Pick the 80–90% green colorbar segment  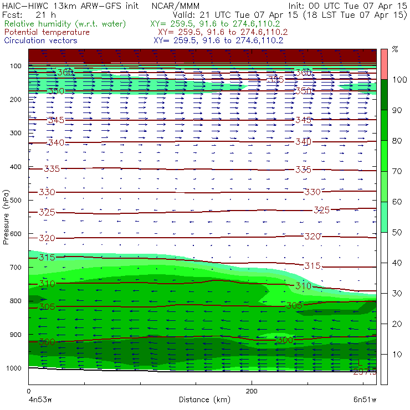click(384, 125)
